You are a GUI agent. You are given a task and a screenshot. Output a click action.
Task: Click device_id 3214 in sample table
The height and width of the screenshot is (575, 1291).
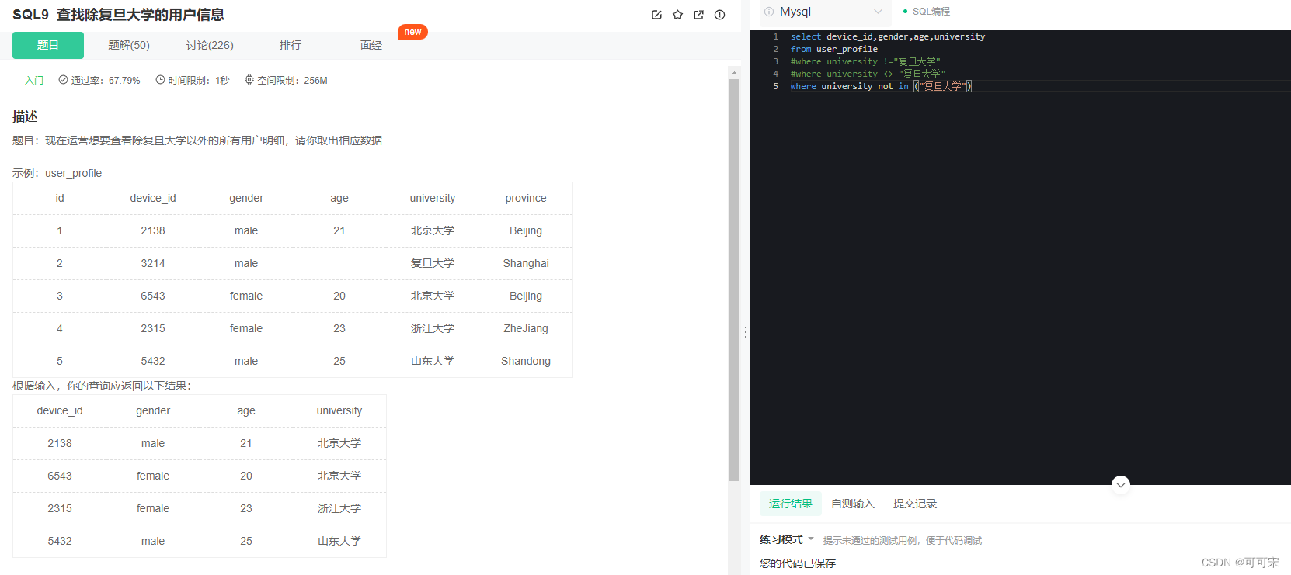[153, 263]
